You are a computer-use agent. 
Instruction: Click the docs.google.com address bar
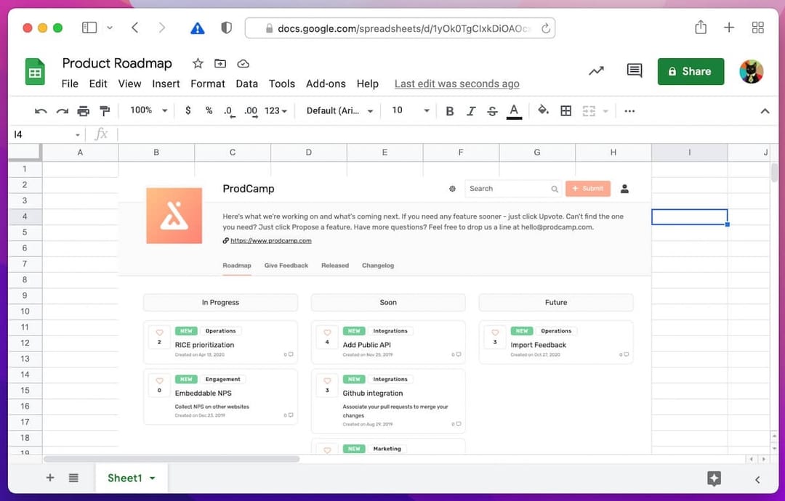point(400,28)
